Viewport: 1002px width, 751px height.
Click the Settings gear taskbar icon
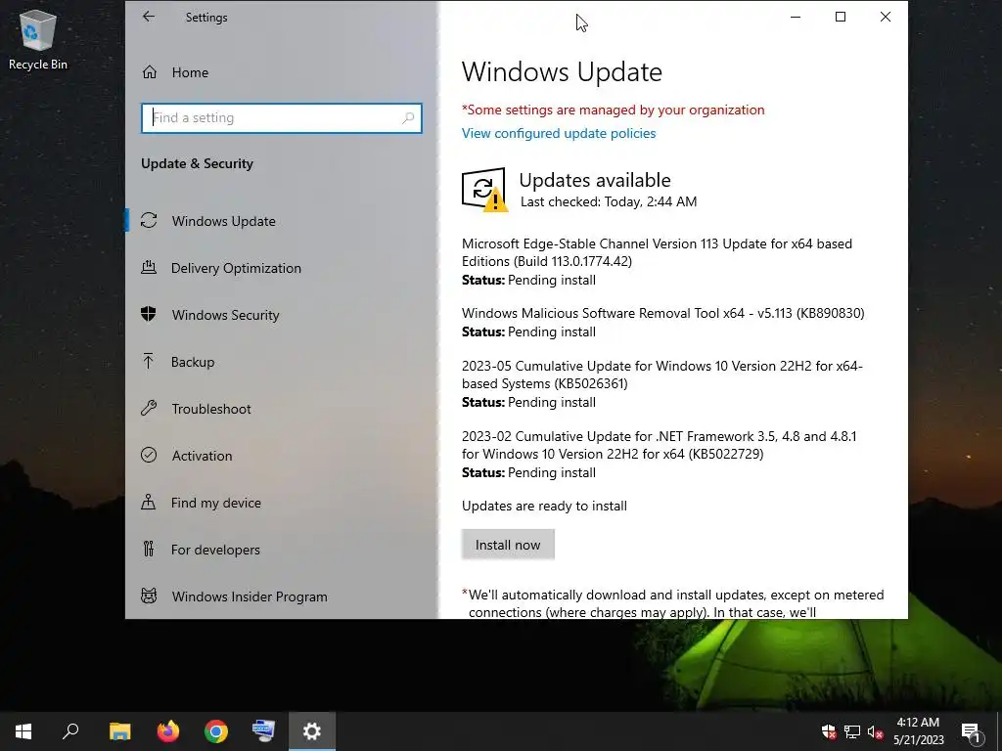[x=312, y=731]
